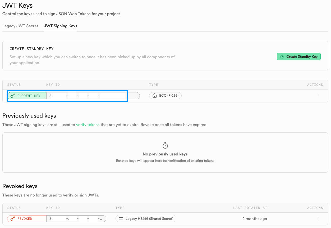Click the green key icon beside CURRENT KEY

[x=13, y=96]
